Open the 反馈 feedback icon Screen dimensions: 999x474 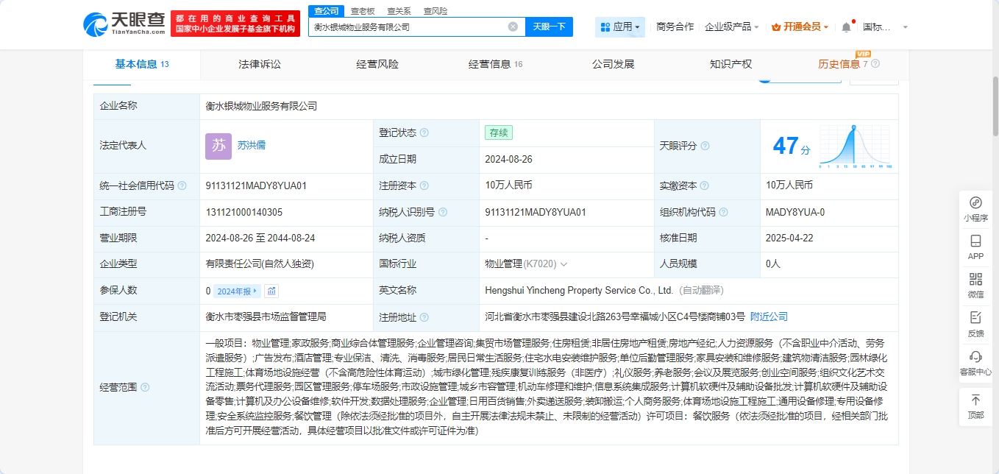coord(975,323)
